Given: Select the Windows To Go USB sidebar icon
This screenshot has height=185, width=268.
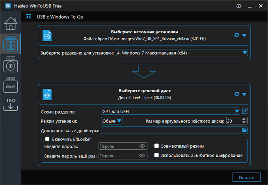Looking at the screenshot, I should point(11,44).
